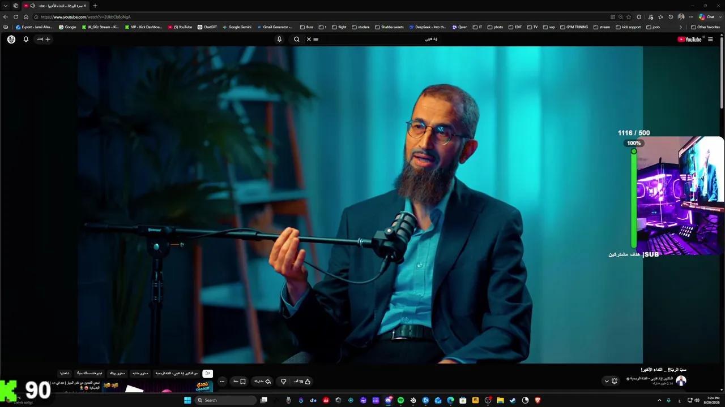Open the browser History clock icon
The width and height of the screenshot is (725, 407).
pyautogui.click(x=671, y=17)
